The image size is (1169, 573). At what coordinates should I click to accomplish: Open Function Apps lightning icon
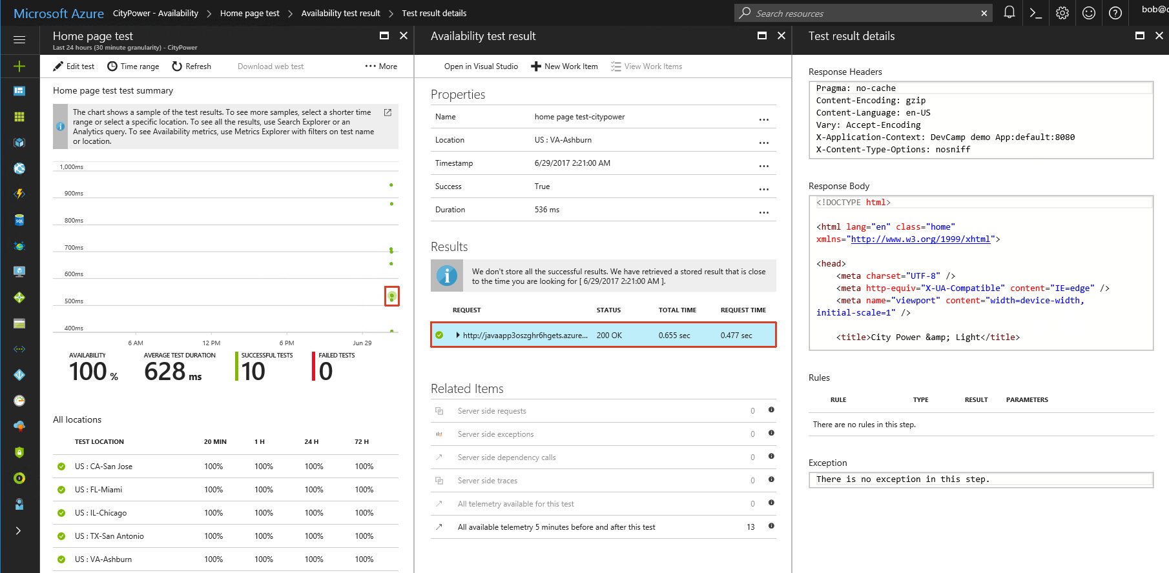19,194
